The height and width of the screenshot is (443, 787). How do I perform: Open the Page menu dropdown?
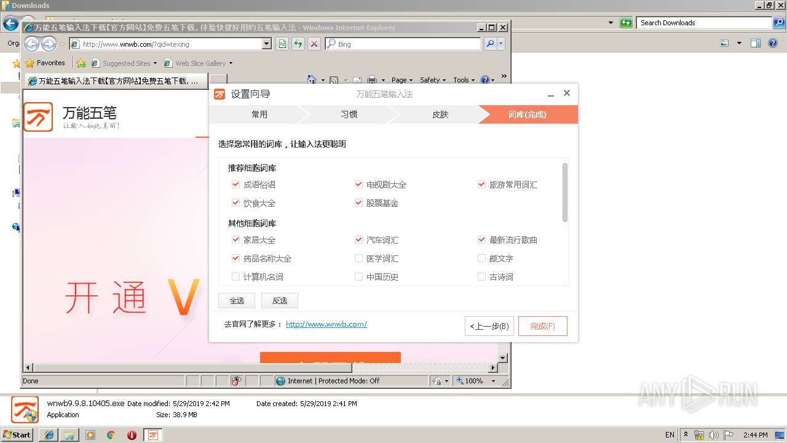click(x=403, y=80)
